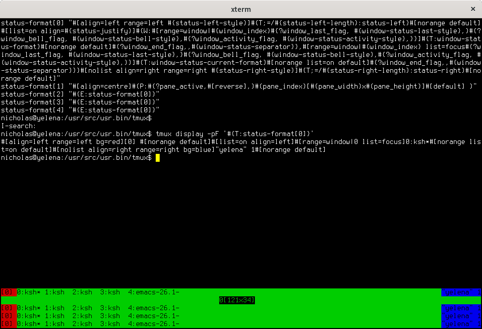The height and width of the screenshot is (329, 482).
Task: Click the status-format[0] label at top
Action: [x=33, y=23]
